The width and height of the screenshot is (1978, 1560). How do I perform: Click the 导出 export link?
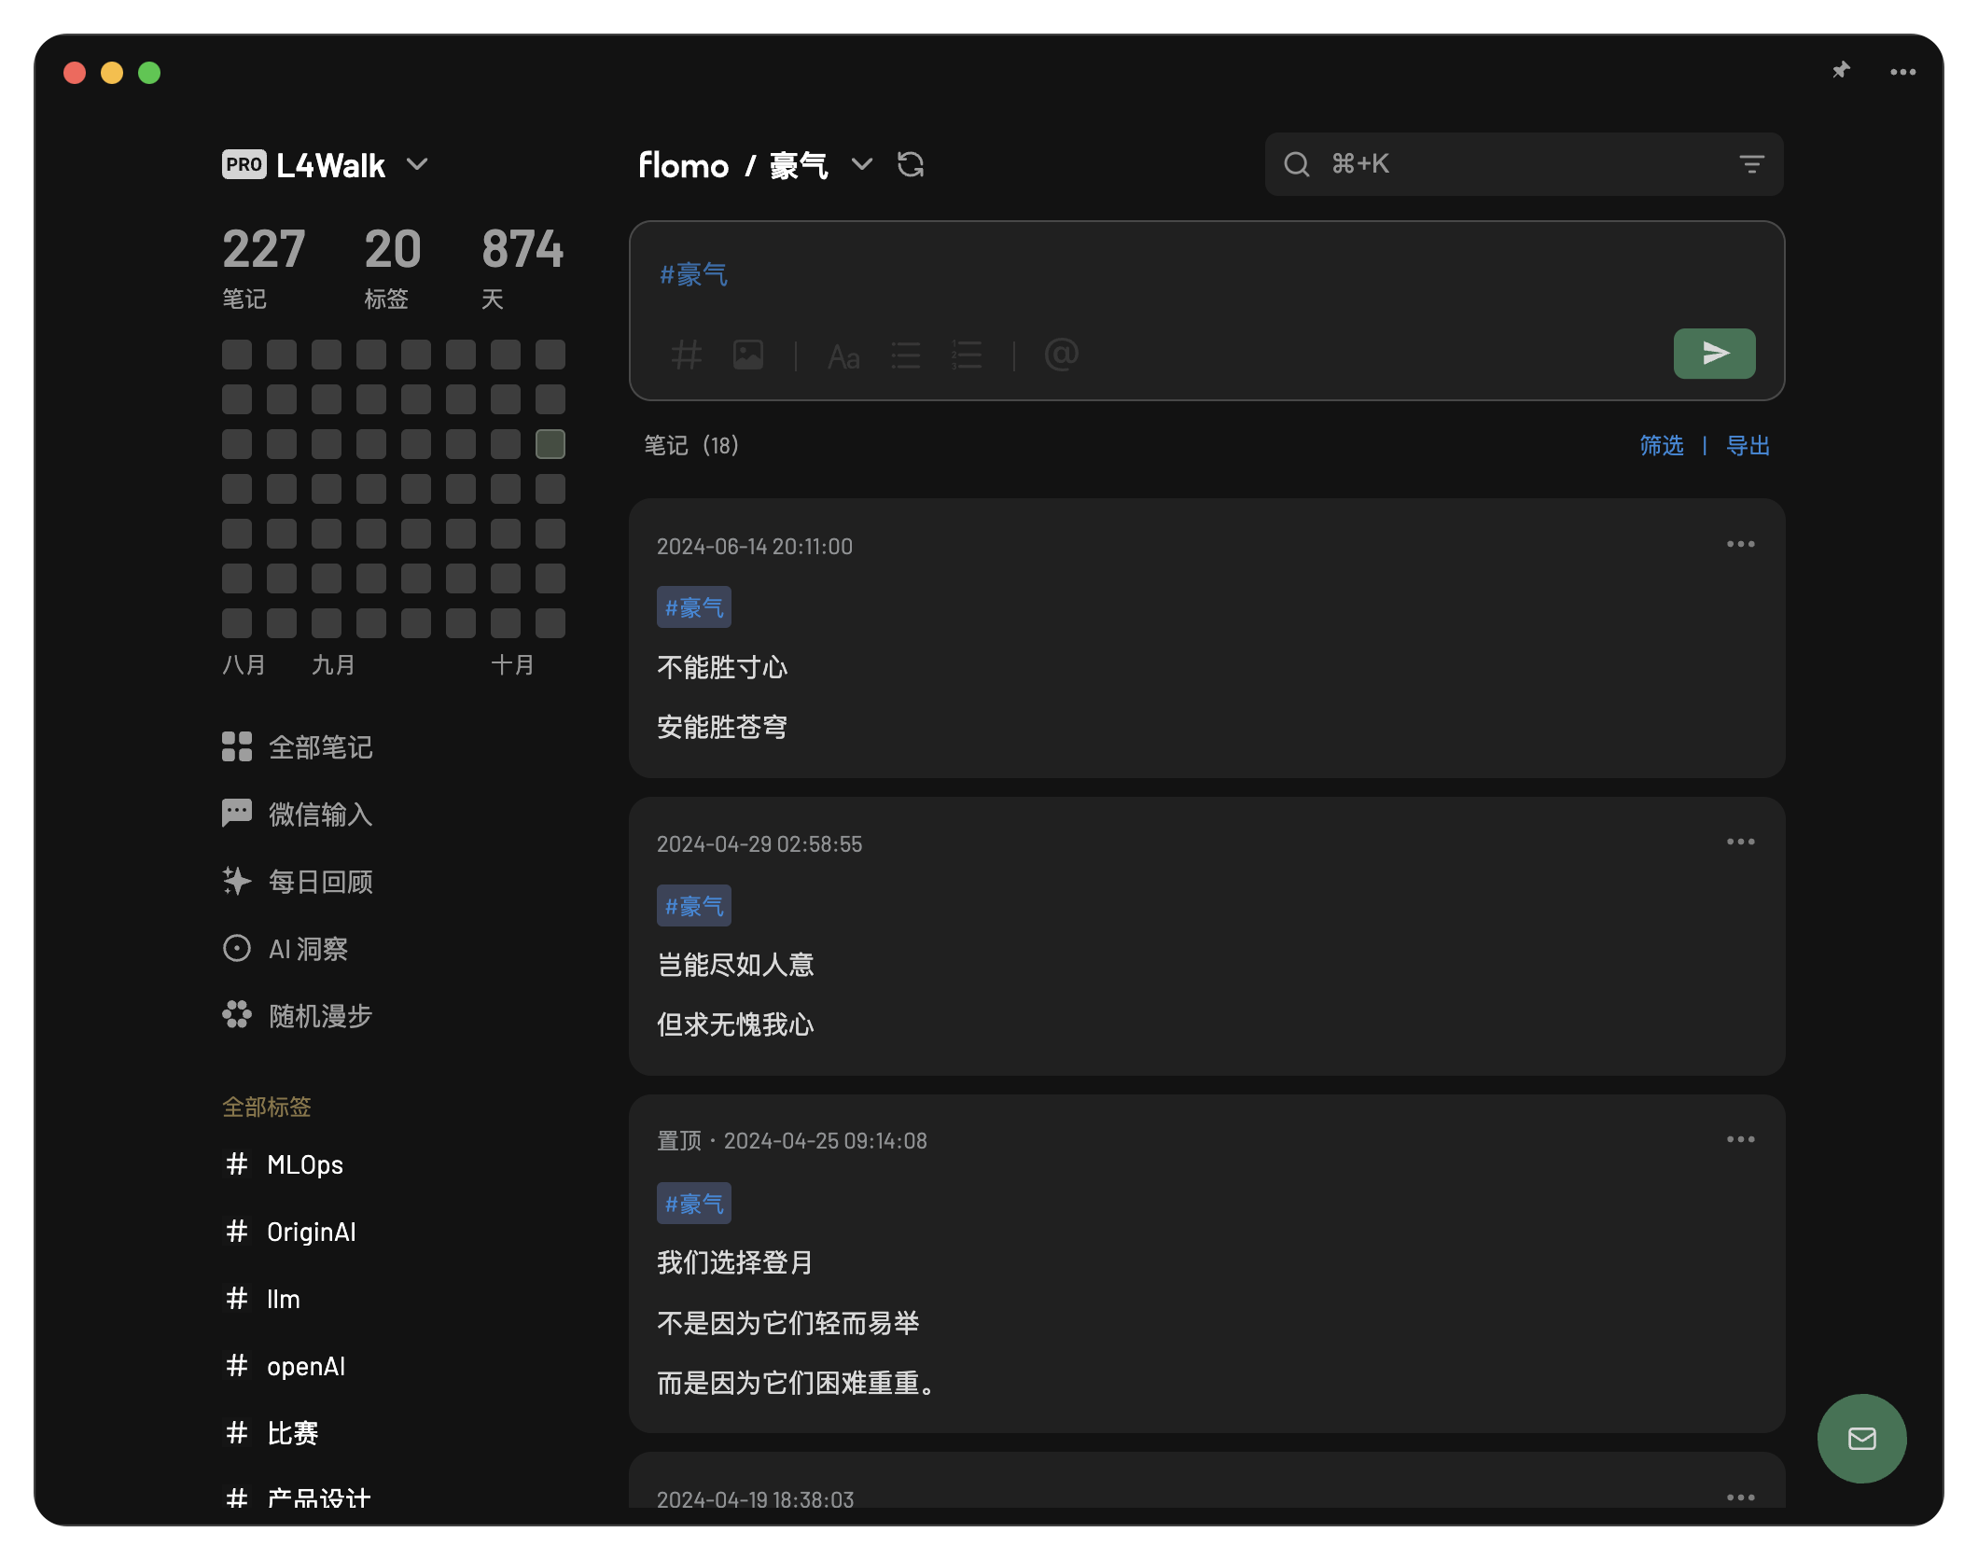coord(1748,446)
